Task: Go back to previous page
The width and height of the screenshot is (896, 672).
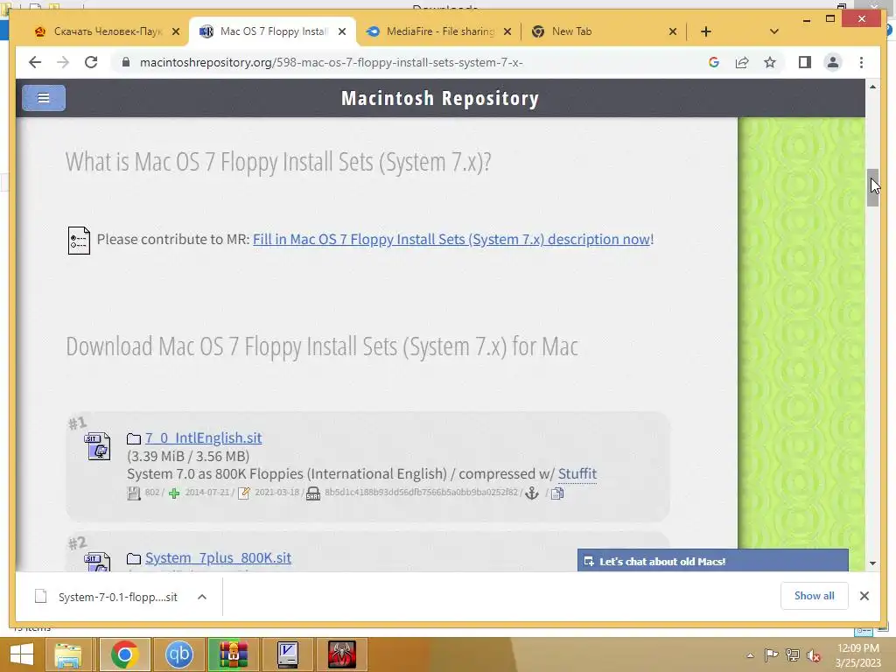Action: pos(35,62)
